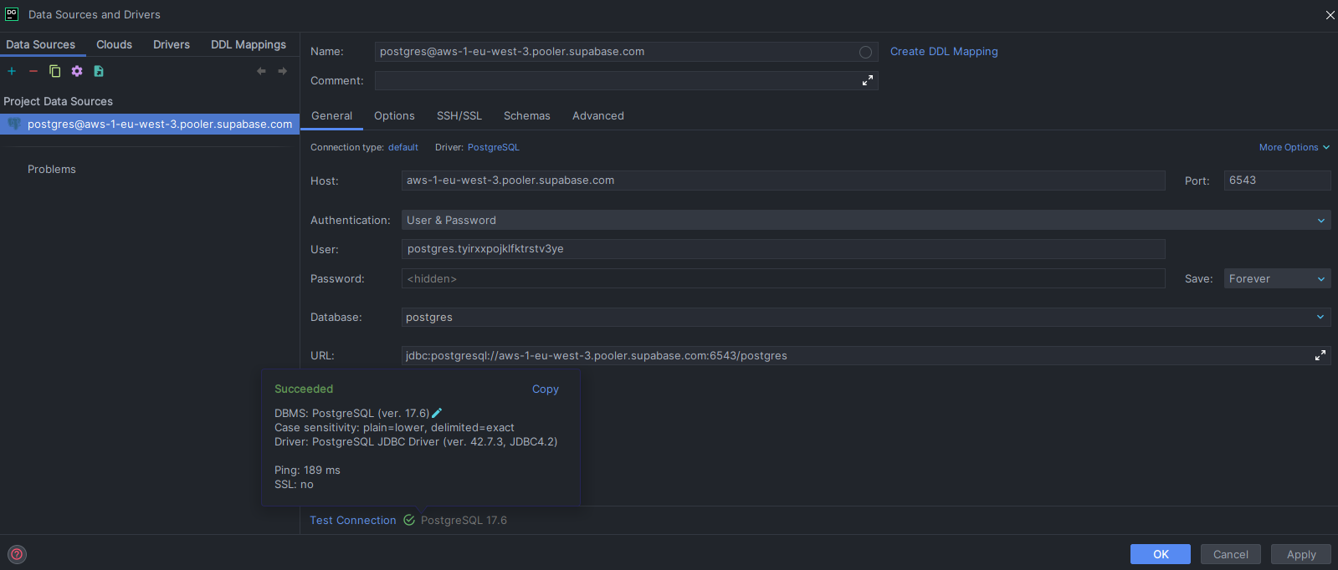This screenshot has width=1338, height=570.
Task: Edit DBMS version with pencil icon
Action: pos(437,413)
